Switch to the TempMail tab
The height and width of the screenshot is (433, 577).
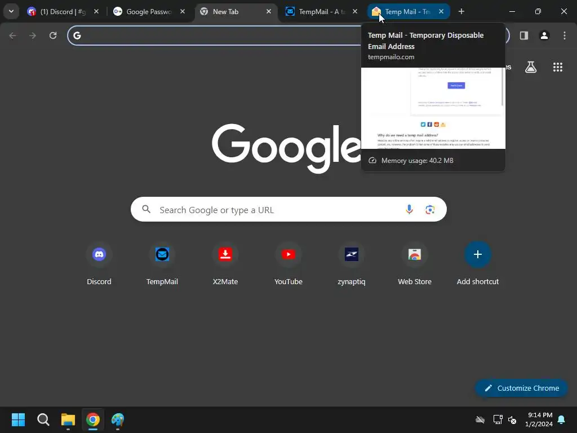point(321,11)
